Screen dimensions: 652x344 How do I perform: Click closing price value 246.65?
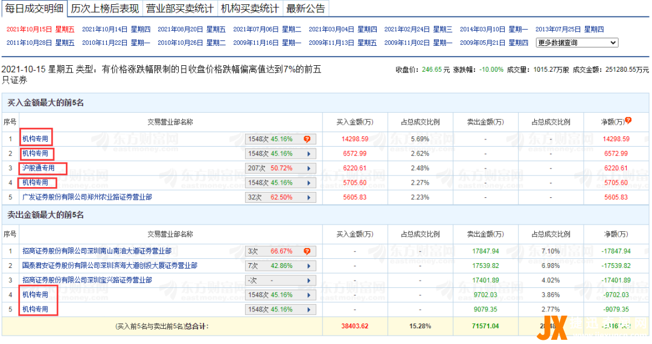tap(432, 70)
